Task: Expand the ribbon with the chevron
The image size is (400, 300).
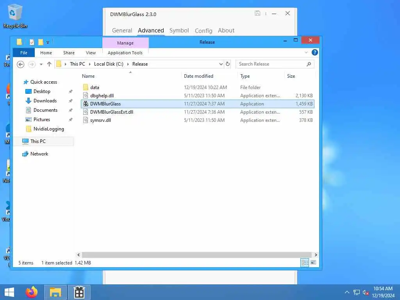Action: [306, 53]
